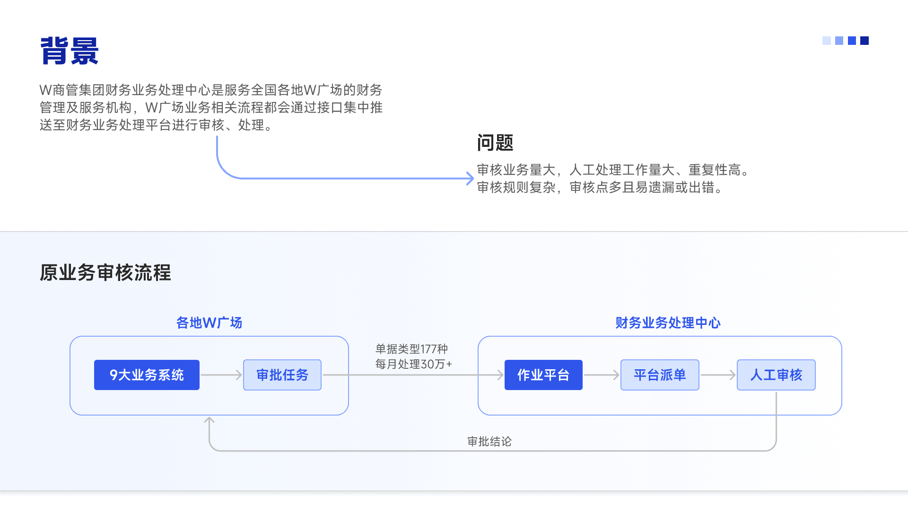Screen dimensions: 908x510
Task: Click the third medium-blue square indicator
Action: coord(852,41)
